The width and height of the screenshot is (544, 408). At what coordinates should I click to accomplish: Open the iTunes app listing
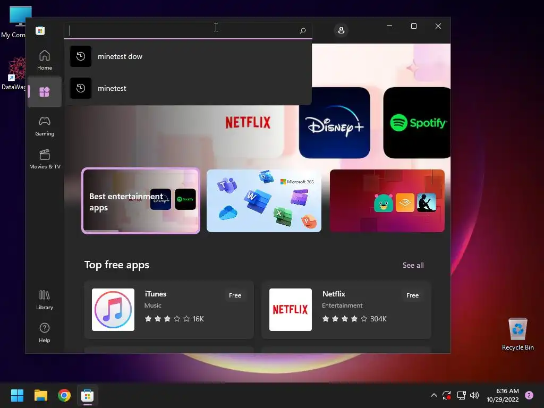point(169,310)
